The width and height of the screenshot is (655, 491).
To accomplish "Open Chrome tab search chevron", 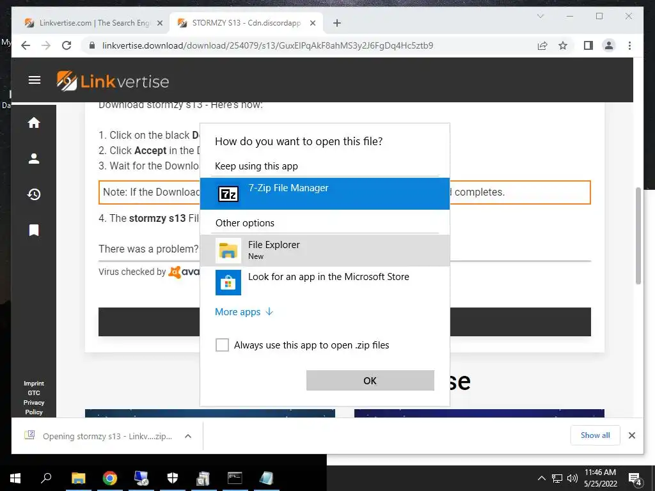I will point(540,16).
